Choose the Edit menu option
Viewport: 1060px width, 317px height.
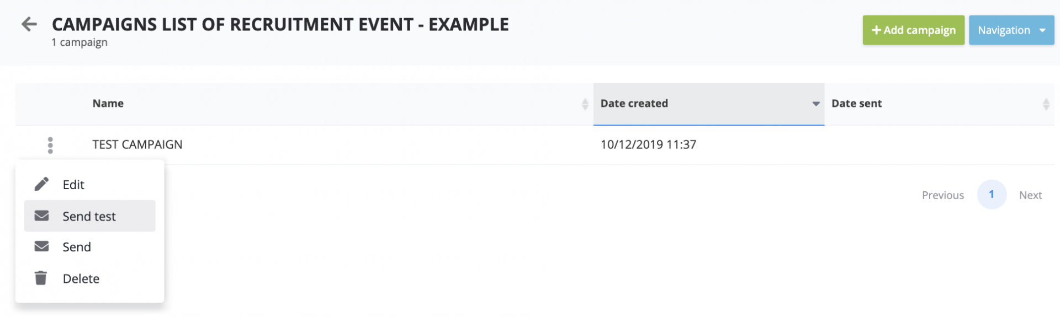click(x=73, y=185)
